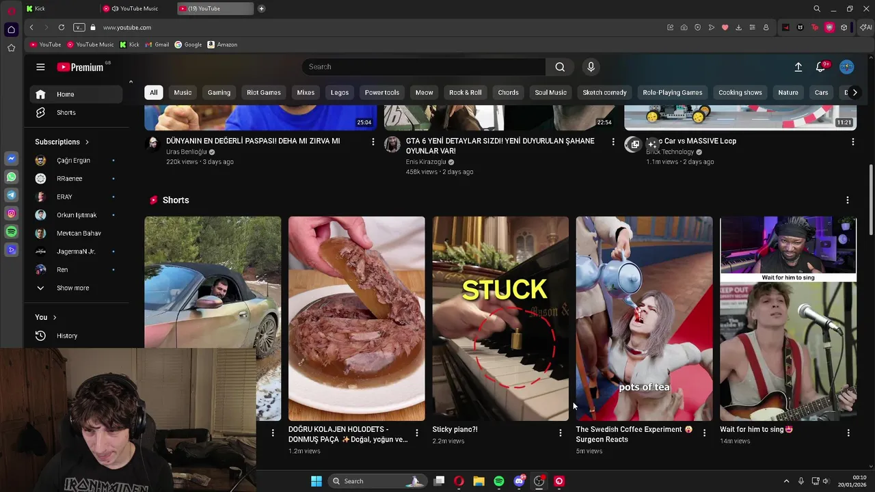875x492 pixels.
Task: Go back using the browser back arrow
Action: [x=31, y=27]
